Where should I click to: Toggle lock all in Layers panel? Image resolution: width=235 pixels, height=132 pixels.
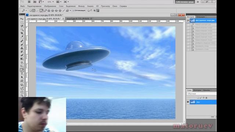pos(206,98)
